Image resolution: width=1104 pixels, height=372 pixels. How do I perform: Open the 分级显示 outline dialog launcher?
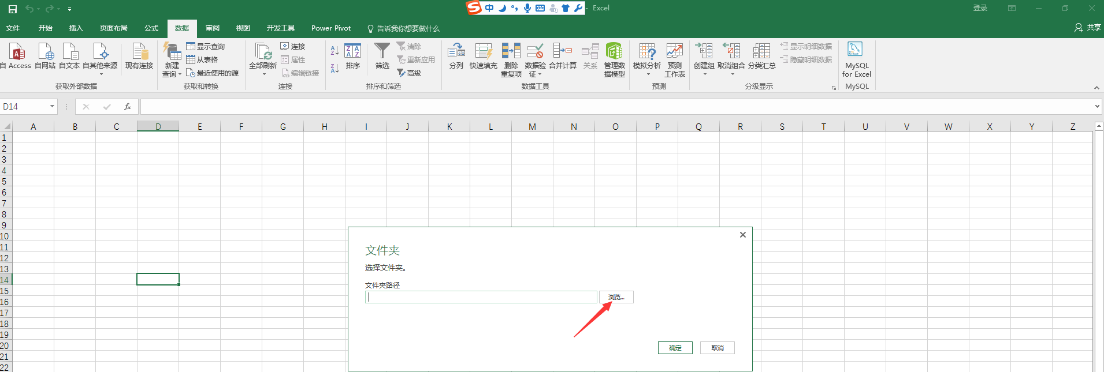(x=834, y=88)
